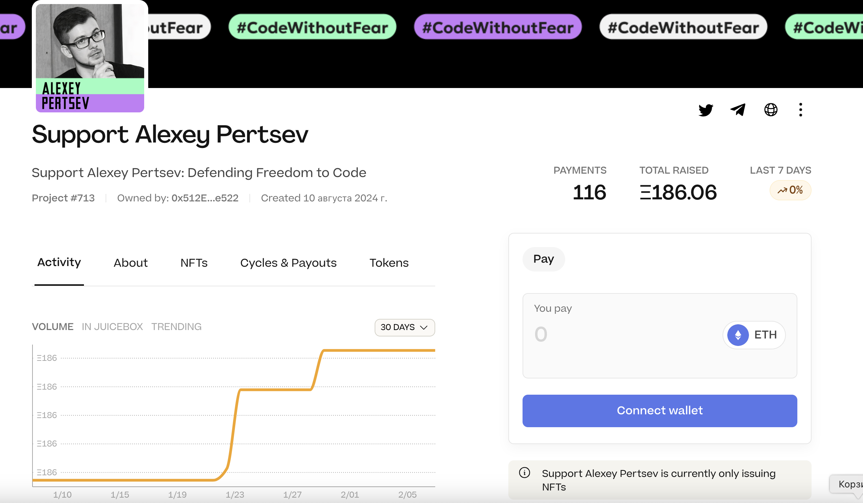Switch chart to IN JUICEBOX view
The image size is (863, 503).
(112, 327)
